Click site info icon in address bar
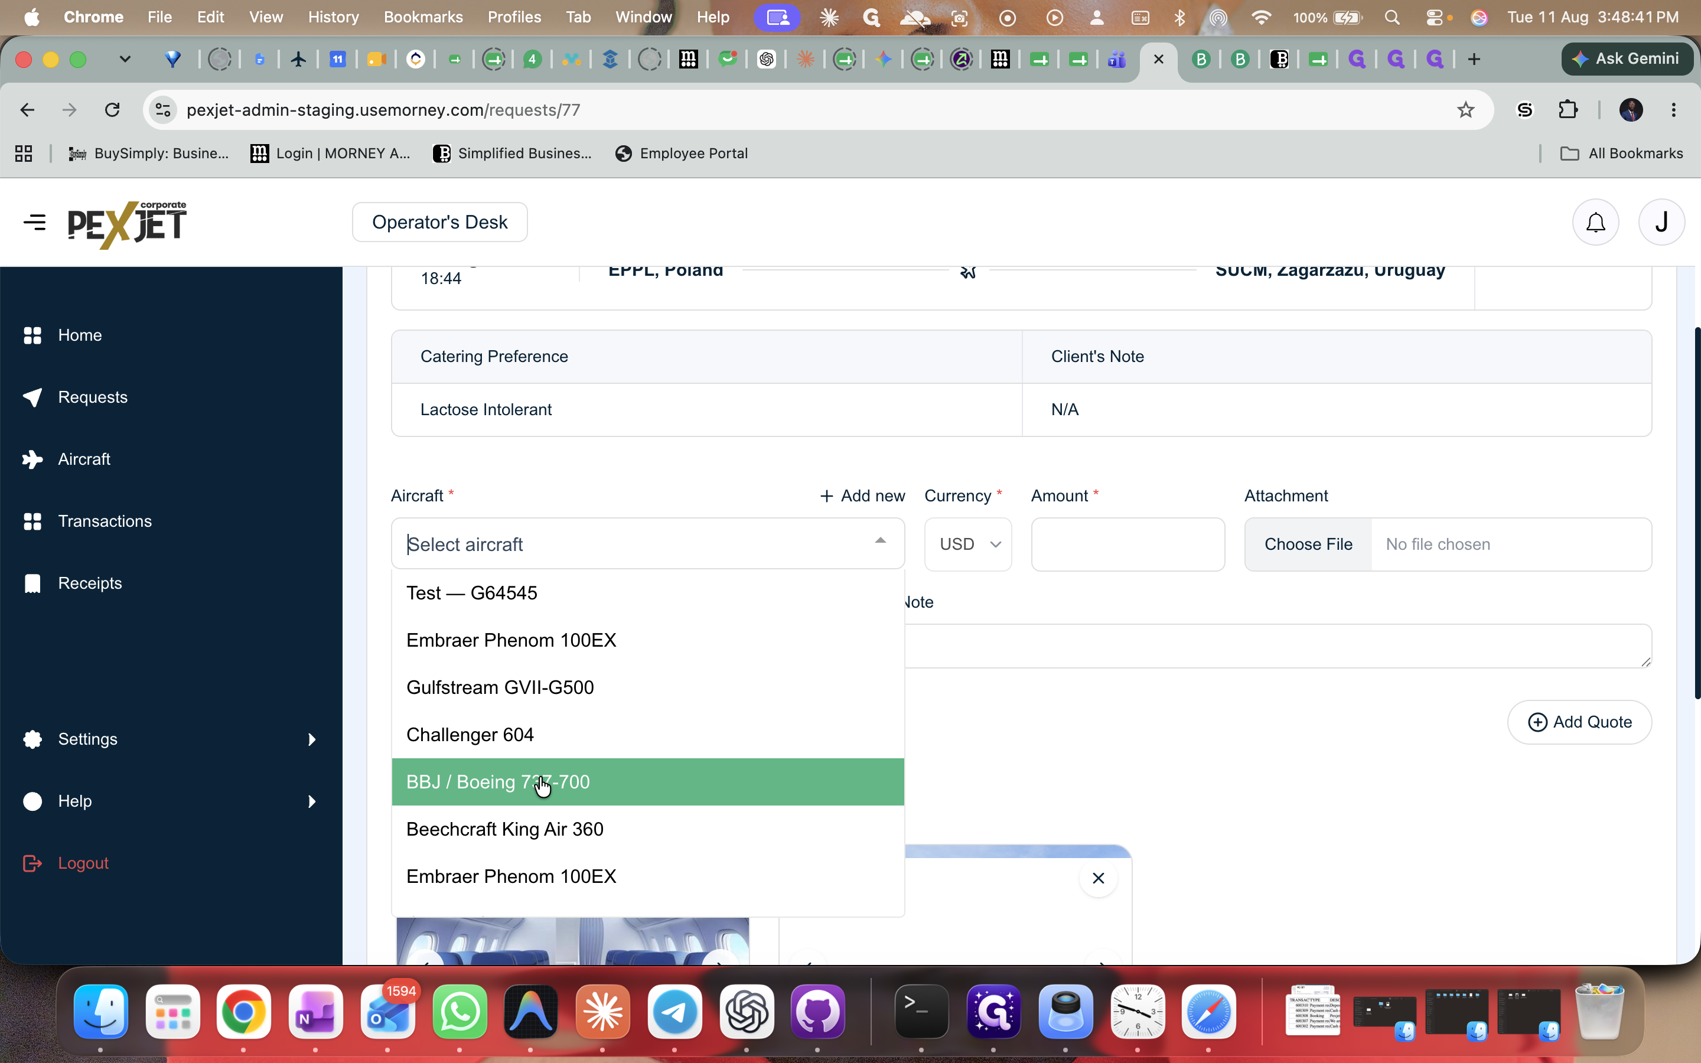 (163, 110)
